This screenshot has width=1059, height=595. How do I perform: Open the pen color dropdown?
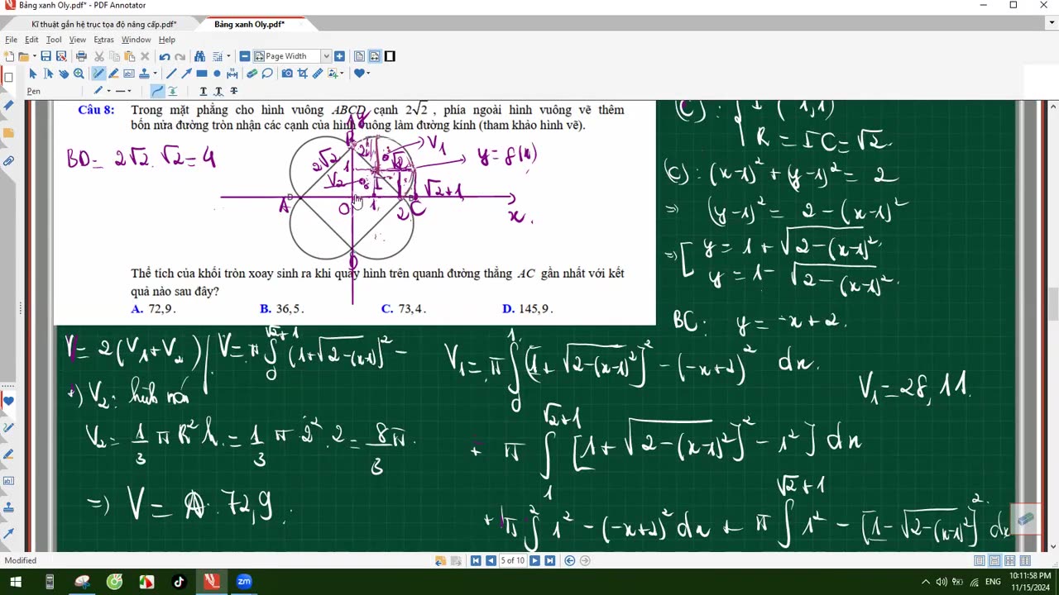pos(108,91)
